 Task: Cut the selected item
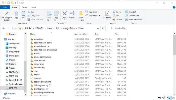click(31, 12)
